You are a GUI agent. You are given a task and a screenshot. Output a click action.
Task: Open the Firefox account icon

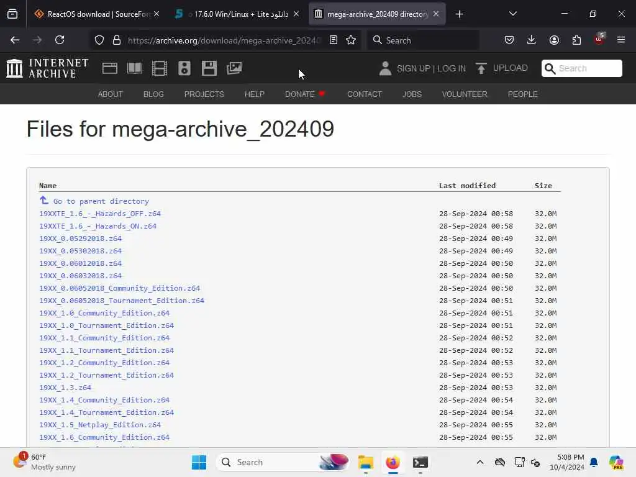click(x=554, y=40)
